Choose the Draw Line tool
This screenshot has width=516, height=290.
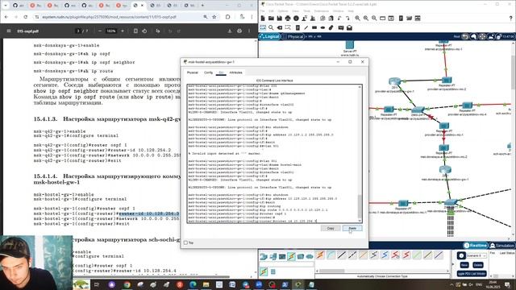click(x=306, y=27)
